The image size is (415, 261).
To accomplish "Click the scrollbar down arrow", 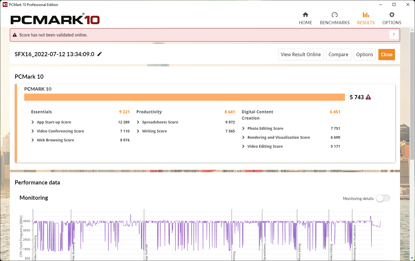I will pyautogui.click(x=412, y=258).
